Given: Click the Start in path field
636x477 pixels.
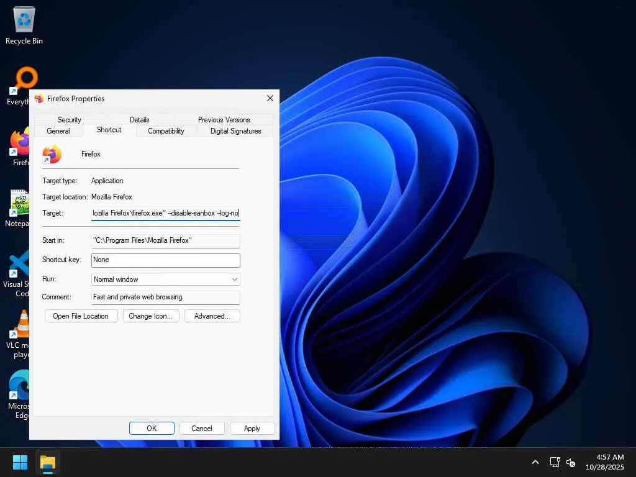Looking at the screenshot, I should pyautogui.click(x=165, y=240).
